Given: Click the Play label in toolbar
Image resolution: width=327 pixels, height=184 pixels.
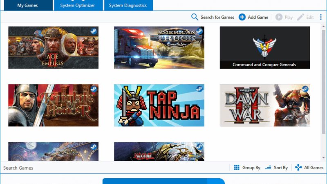Looking at the screenshot, I should pos(289,17).
